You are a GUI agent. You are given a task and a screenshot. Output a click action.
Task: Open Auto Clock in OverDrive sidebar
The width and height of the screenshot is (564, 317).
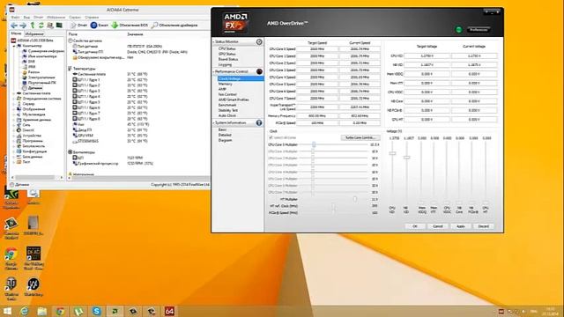tap(227, 115)
